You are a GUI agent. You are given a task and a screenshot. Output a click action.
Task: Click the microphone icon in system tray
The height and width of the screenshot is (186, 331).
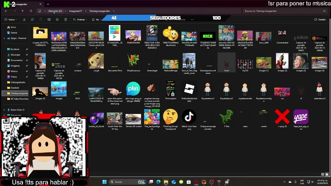tap(296, 182)
